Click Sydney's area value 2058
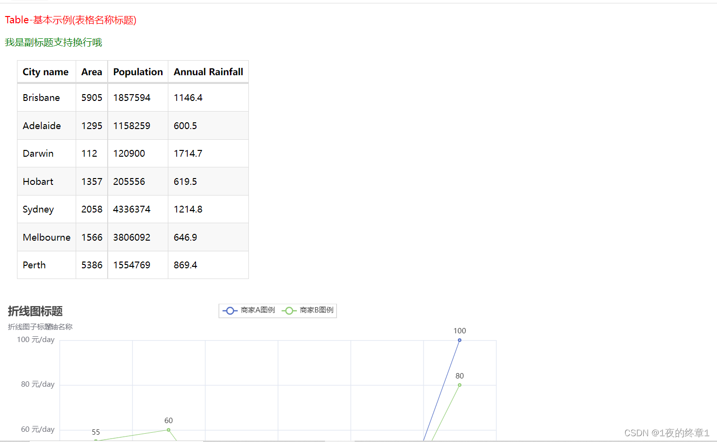 (x=92, y=209)
